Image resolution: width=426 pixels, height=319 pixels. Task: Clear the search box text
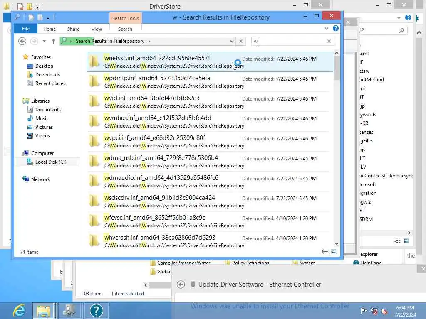329,41
